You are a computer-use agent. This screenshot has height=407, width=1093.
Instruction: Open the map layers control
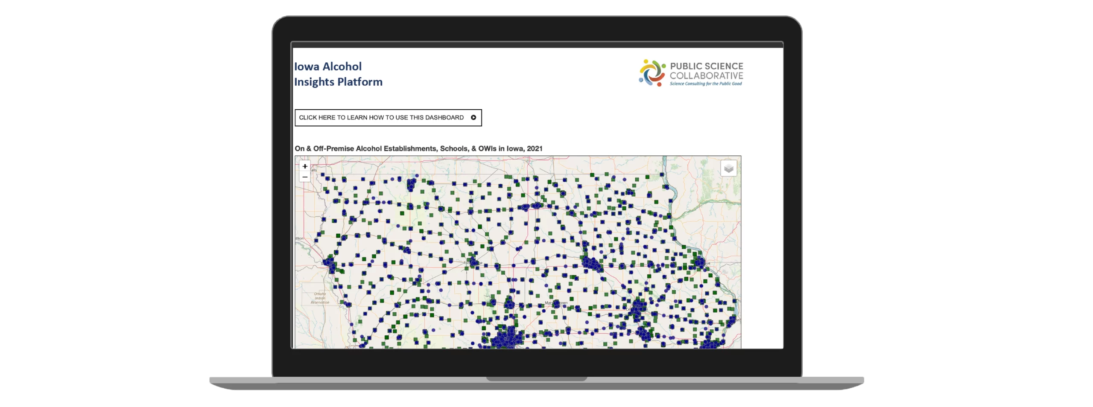[728, 168]
